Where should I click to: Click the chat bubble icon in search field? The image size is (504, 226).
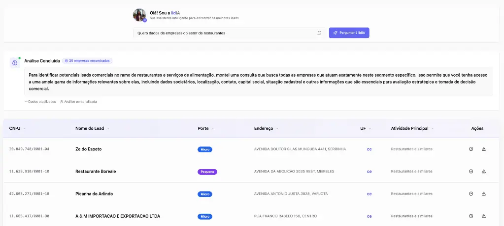click(x=319, y=33)
